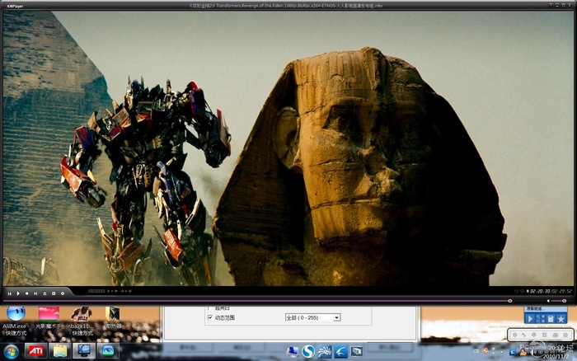Click the play arrow in the blue widget
The height and width of the screenshot is (361, 577).
(x=531, y=318)
